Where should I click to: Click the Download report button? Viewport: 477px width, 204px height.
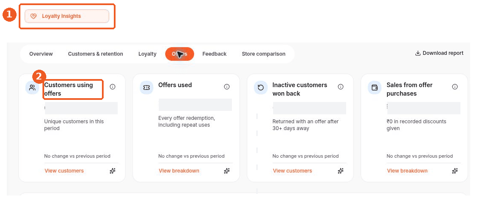[439, 53]
